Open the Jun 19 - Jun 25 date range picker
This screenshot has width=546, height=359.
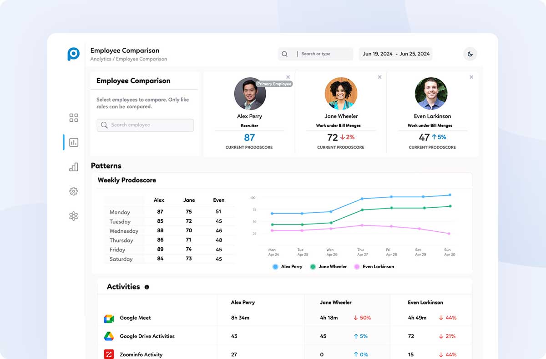(396, 54)
